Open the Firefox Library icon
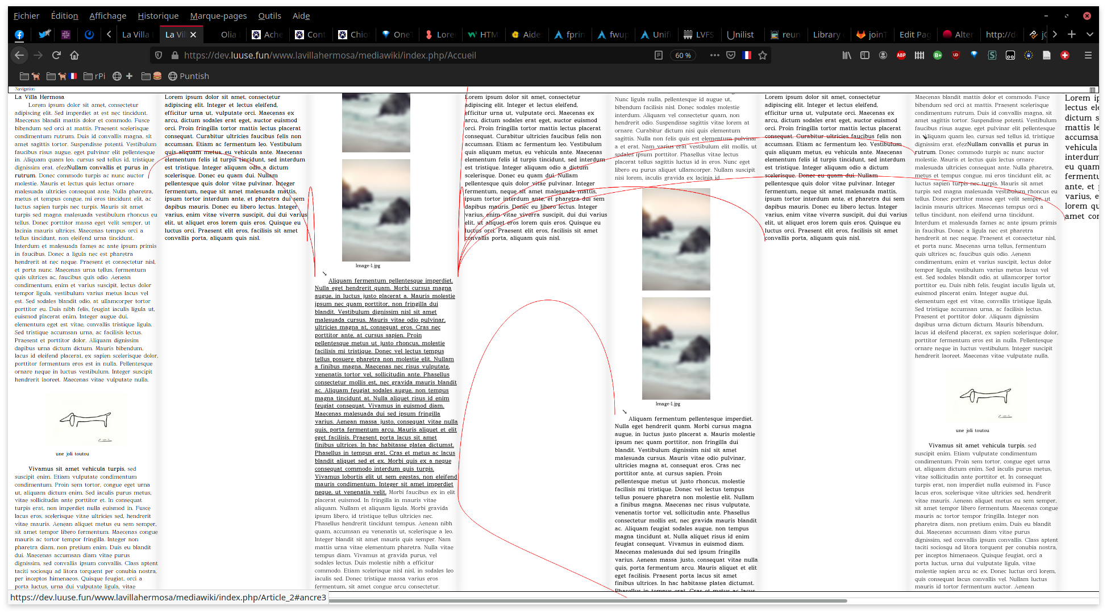The width and height of the screenshot is (1107, 614). [x=847, y=55]
